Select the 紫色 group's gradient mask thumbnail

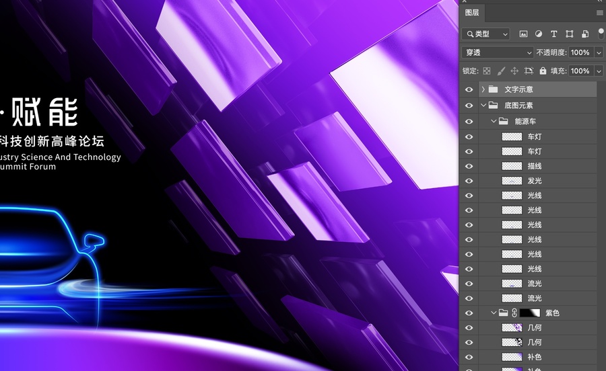pos(530,313)
